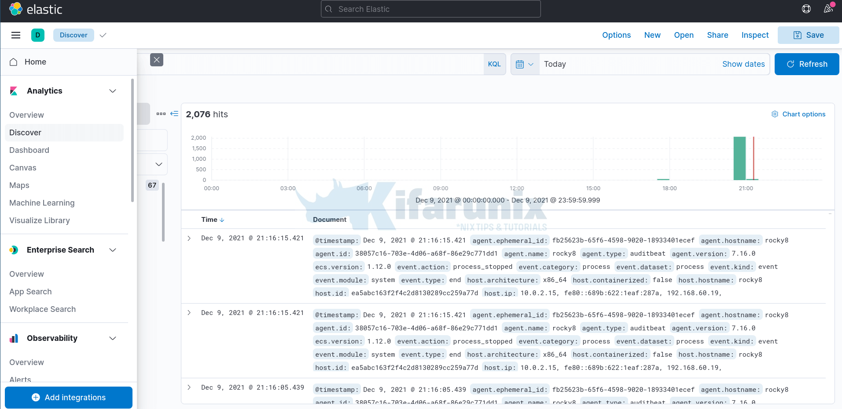Open Maps in the sidebar
This screenshot has width=842, height=409.
click(19, 185)
